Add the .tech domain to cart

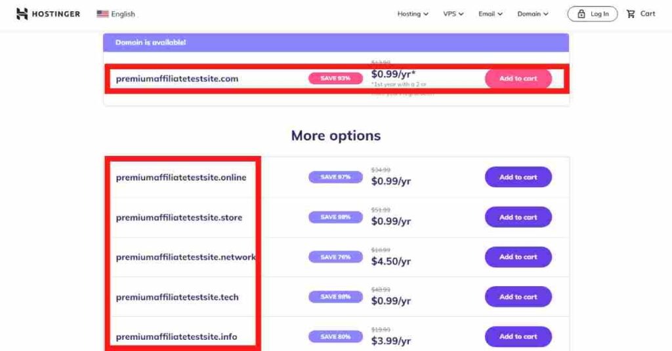point(518,297)
